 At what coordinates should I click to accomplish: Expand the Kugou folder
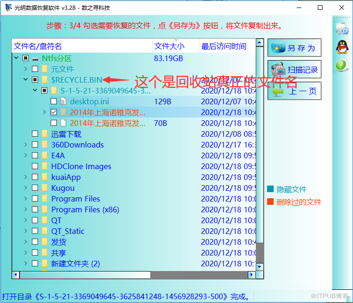(x=25, y=187)
